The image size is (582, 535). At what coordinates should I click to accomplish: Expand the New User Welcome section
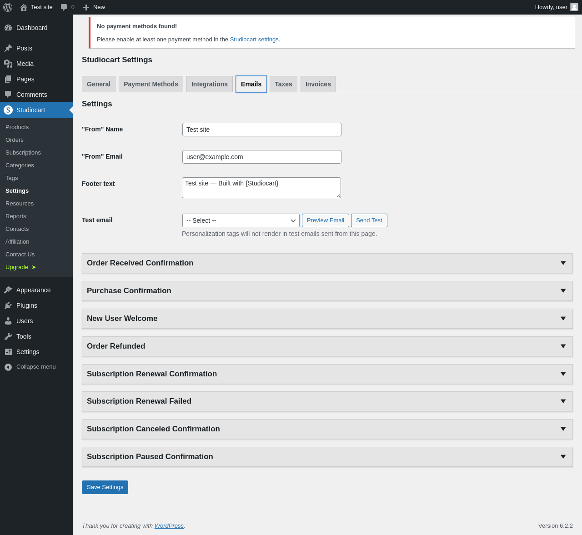click(327, 319)
